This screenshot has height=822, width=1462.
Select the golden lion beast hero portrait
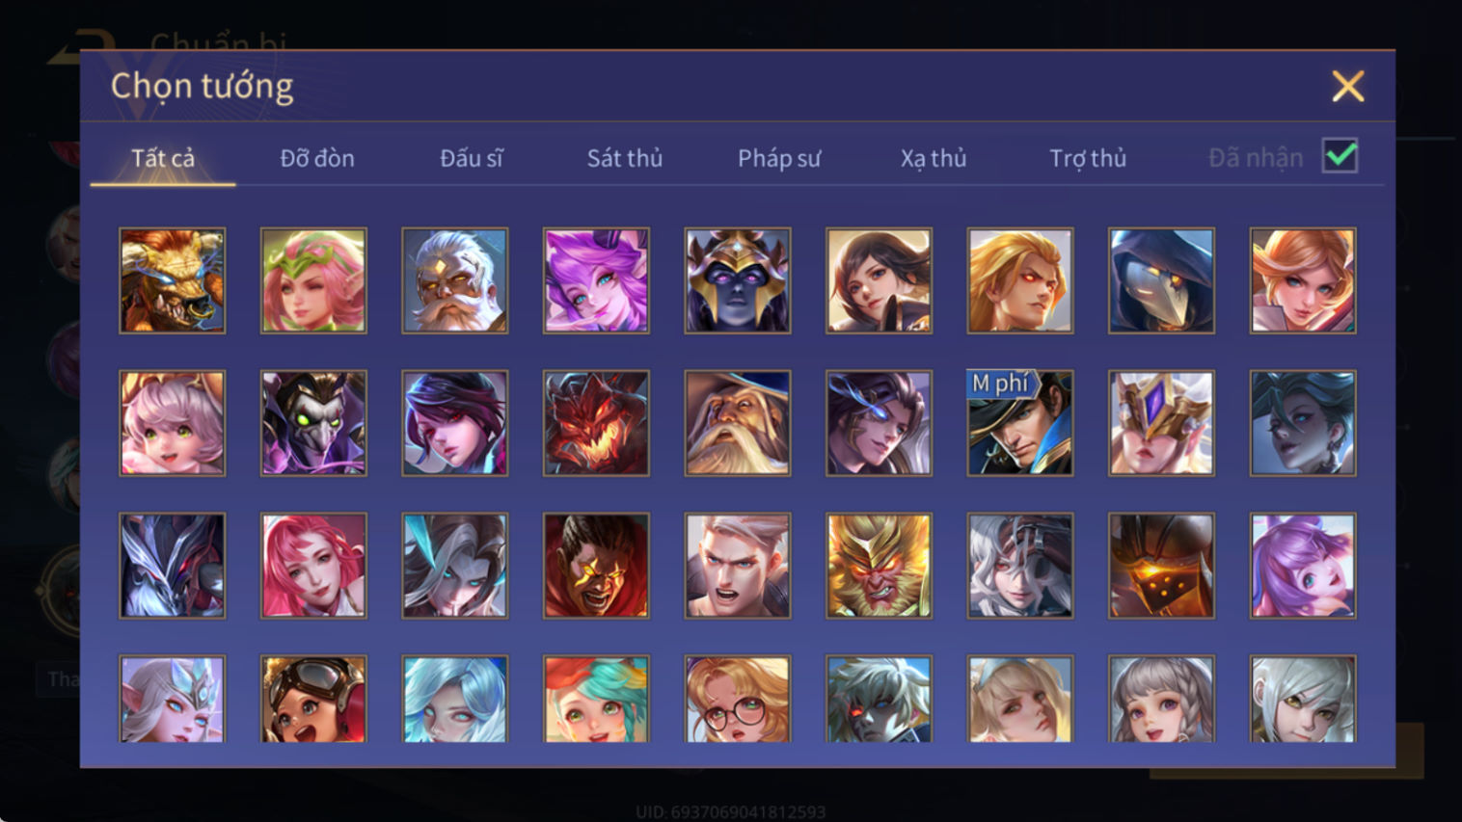point(172,280)
